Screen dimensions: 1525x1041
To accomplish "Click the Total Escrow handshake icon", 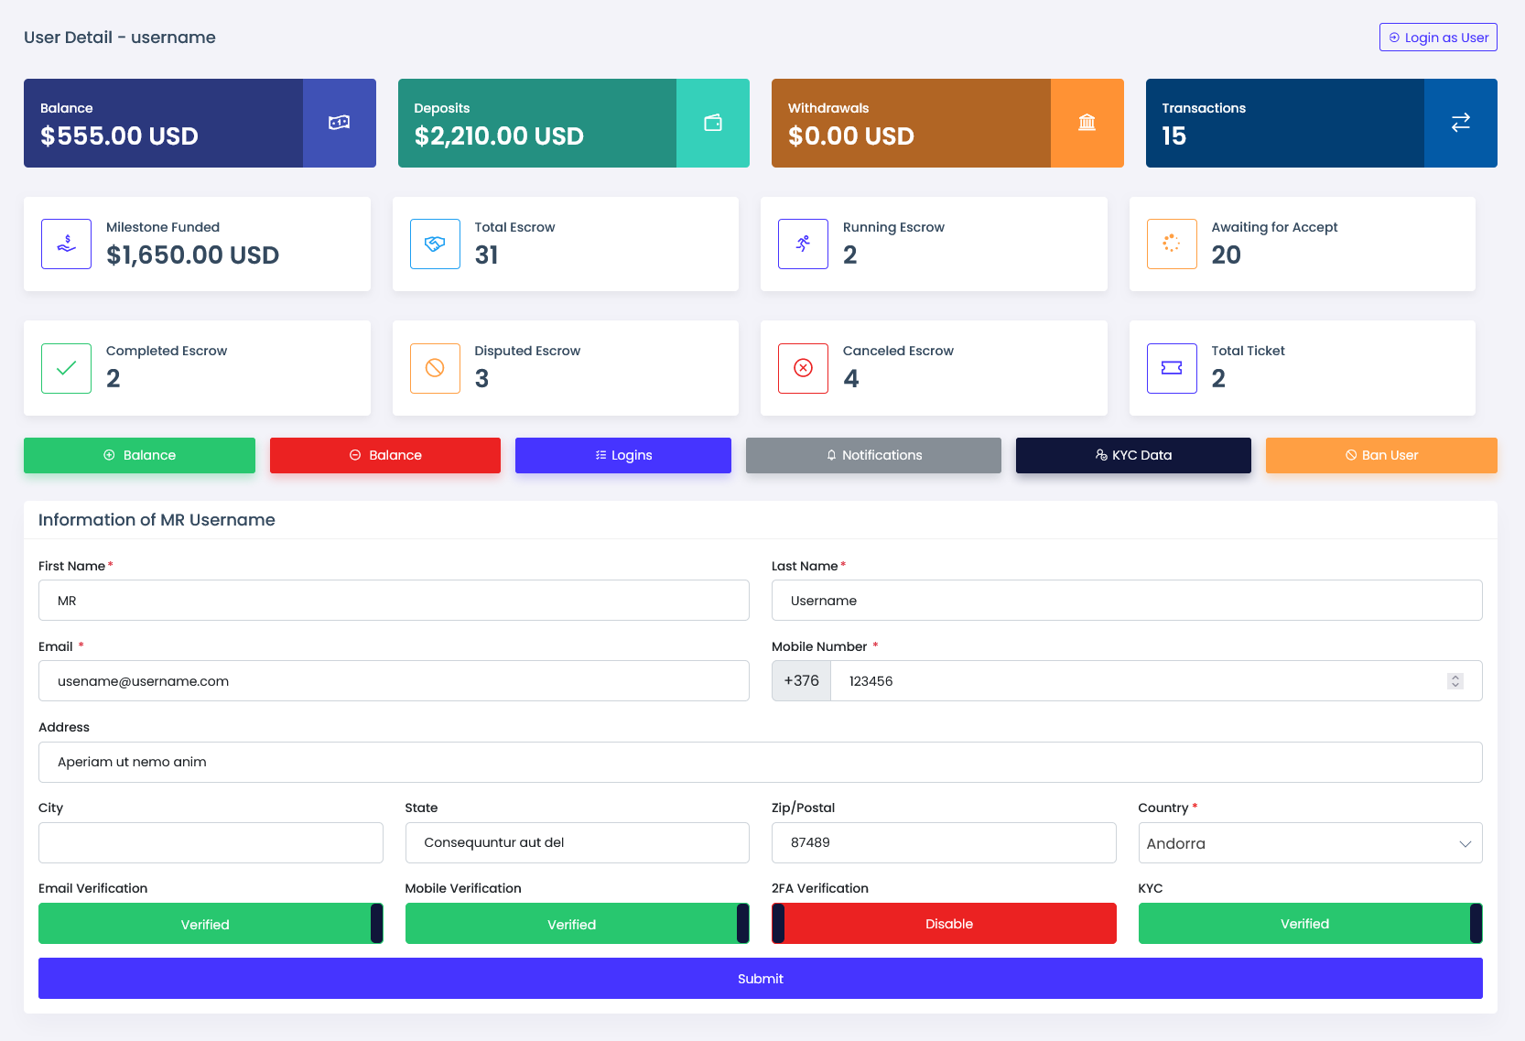I will coord(435,244).
